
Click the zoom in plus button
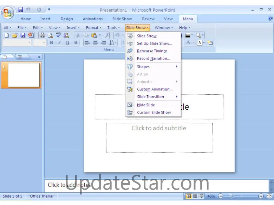[x=261, y=196]
